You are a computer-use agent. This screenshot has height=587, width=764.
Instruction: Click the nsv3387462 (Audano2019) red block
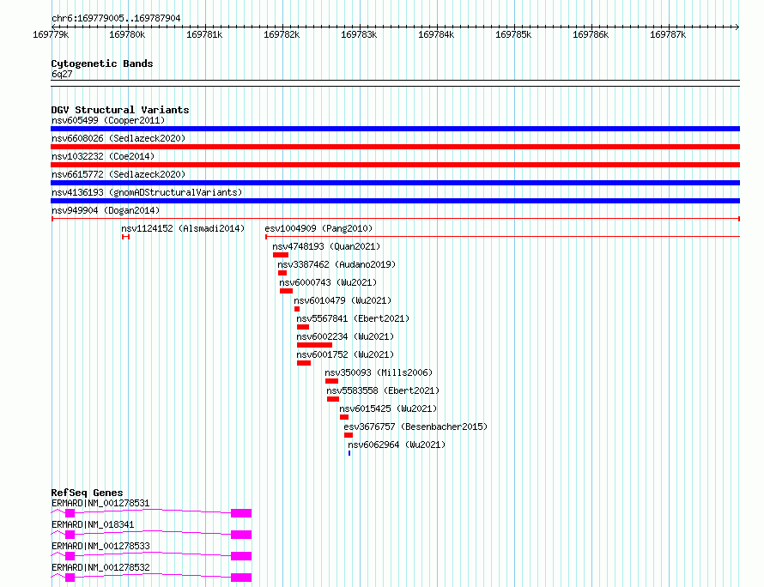[x=282, y=273]
